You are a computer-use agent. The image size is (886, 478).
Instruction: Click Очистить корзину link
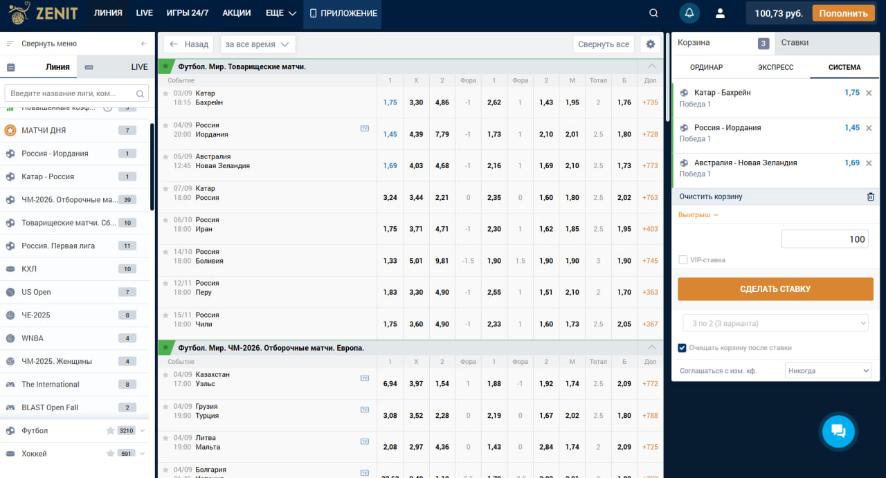tap(711, 196)
